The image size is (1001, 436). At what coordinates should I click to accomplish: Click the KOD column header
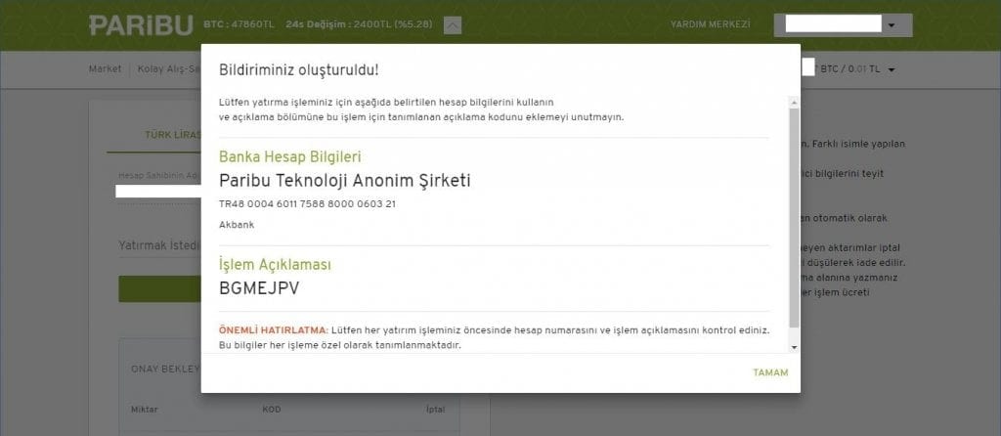tap(272, 410)
